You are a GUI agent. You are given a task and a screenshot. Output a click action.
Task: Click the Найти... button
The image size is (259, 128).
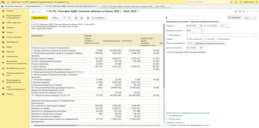tap(56, 18)
